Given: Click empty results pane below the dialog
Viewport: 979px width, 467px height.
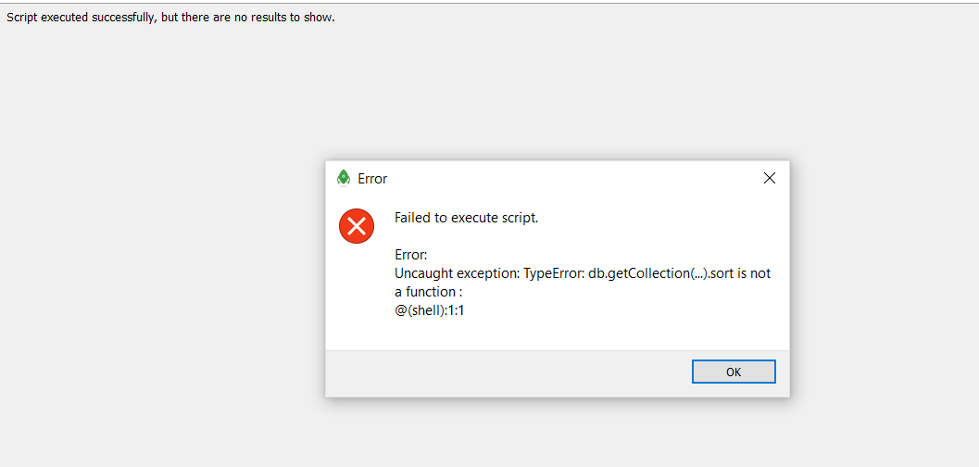Looking at the screenshot, I should (x=556, y=434).
